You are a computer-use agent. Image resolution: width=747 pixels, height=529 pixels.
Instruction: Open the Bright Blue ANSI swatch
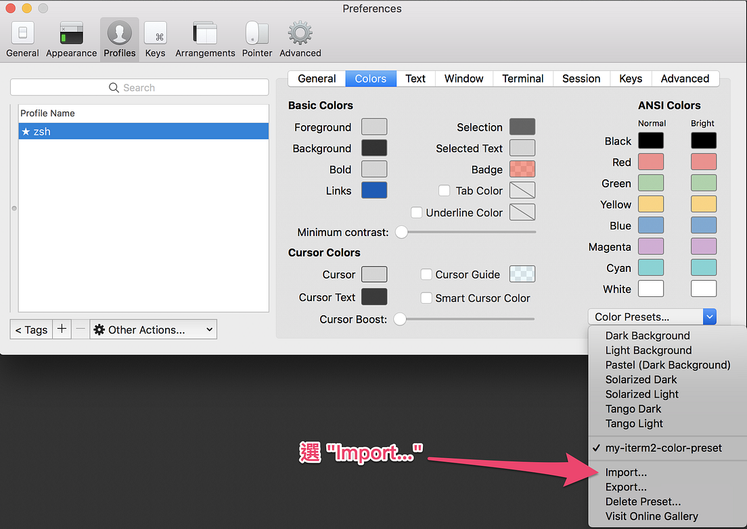704,225
